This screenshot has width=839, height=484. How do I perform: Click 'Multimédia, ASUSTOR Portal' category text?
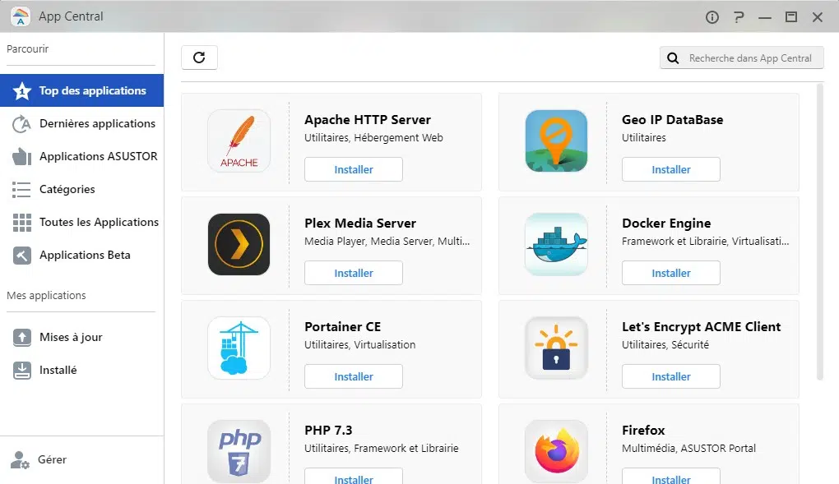click(688, 449)
